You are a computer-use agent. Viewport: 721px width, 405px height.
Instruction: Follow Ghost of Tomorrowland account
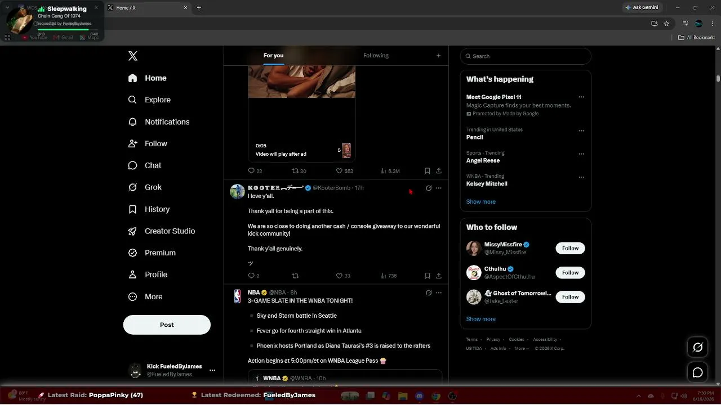tap(570, 297)
